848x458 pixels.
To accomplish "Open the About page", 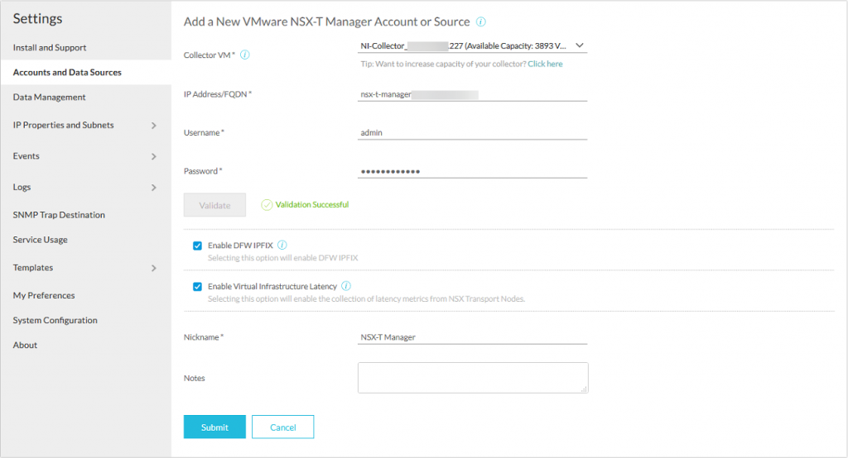I will click(25, 345).
